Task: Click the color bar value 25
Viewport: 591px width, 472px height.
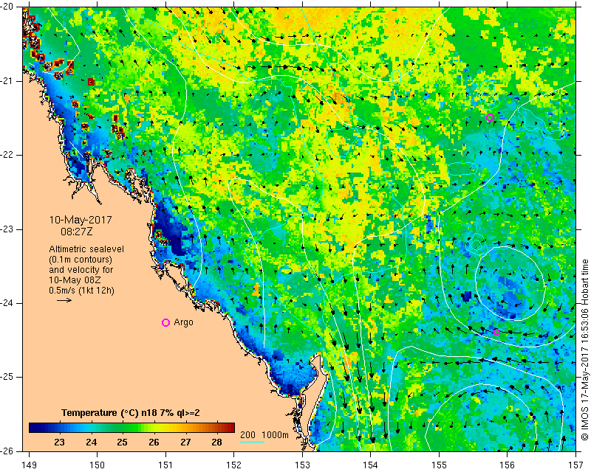Action: click(122, 442)
